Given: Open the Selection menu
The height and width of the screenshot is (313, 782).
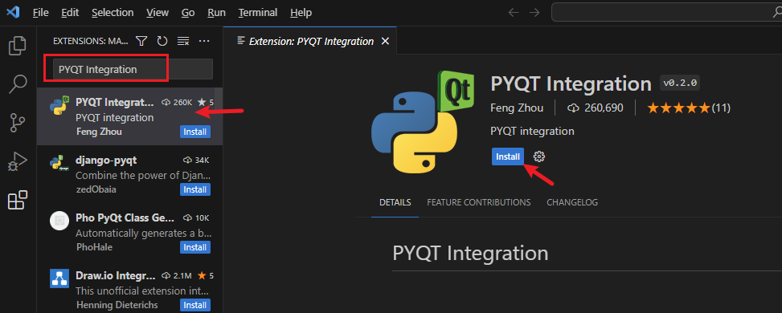Looking at the screenshot, I should tap(113, 13).
